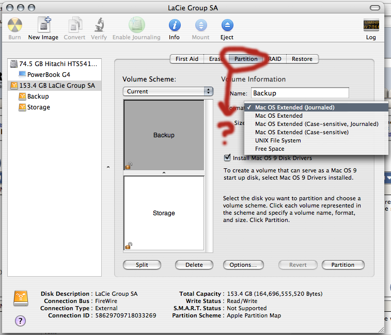This screenshot has height=335, width=391.
Task: Click the Revert button
Action: 298,265
